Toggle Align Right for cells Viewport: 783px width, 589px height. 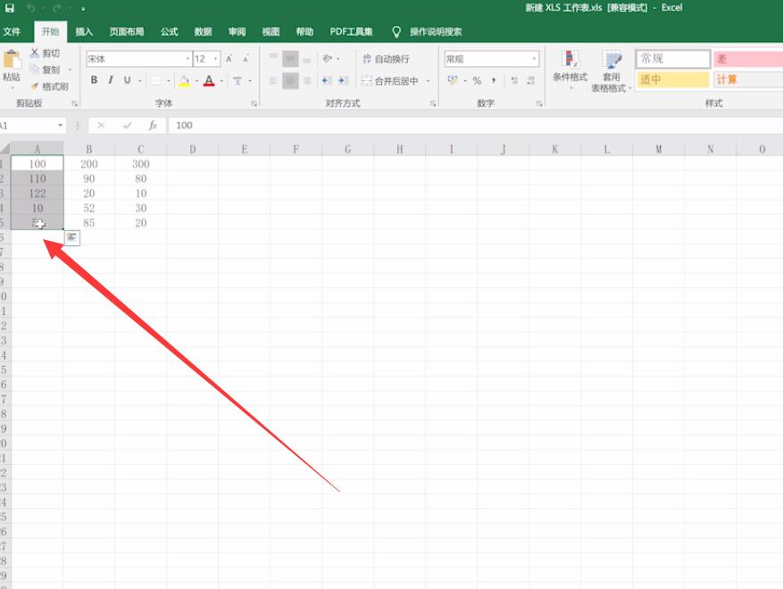(x=307, y=80)
